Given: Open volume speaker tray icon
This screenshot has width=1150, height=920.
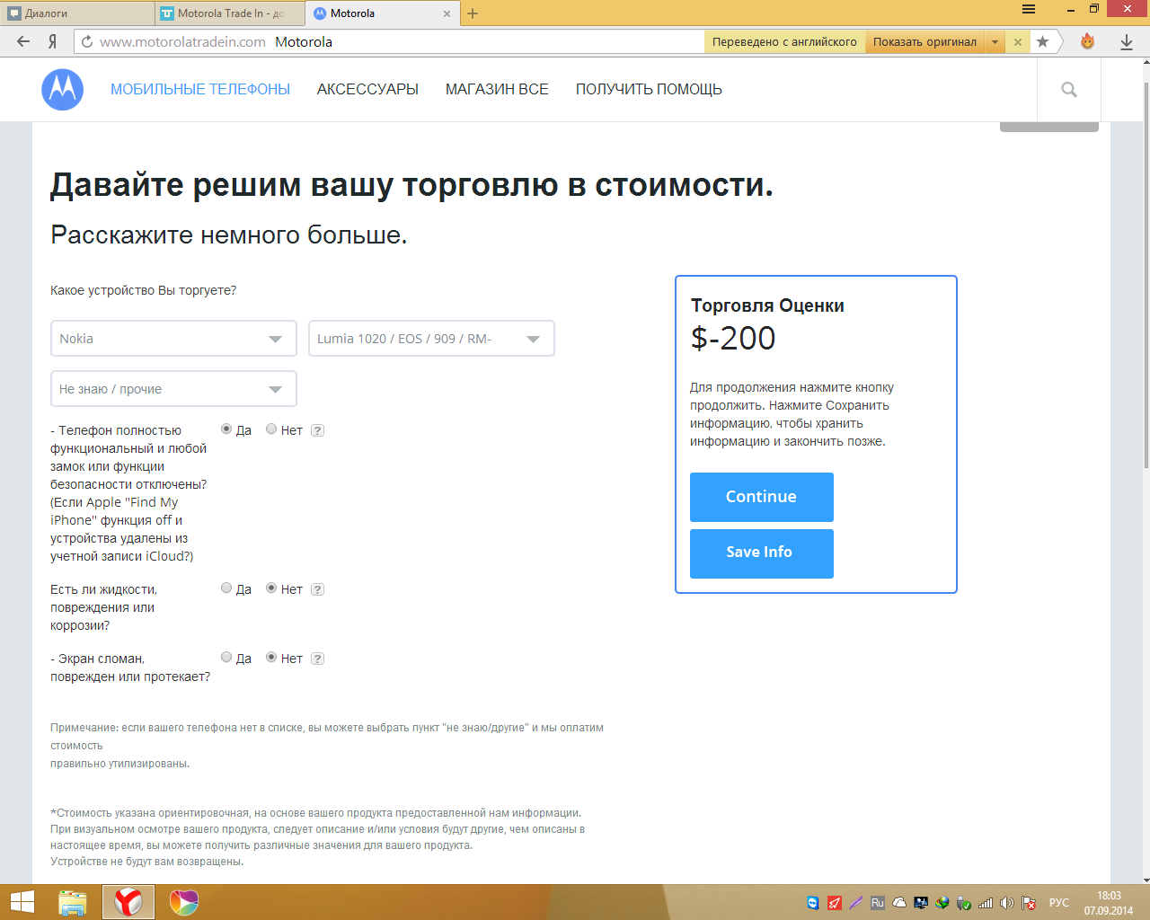Looking at the screenshot, I should pos(1007,903).
